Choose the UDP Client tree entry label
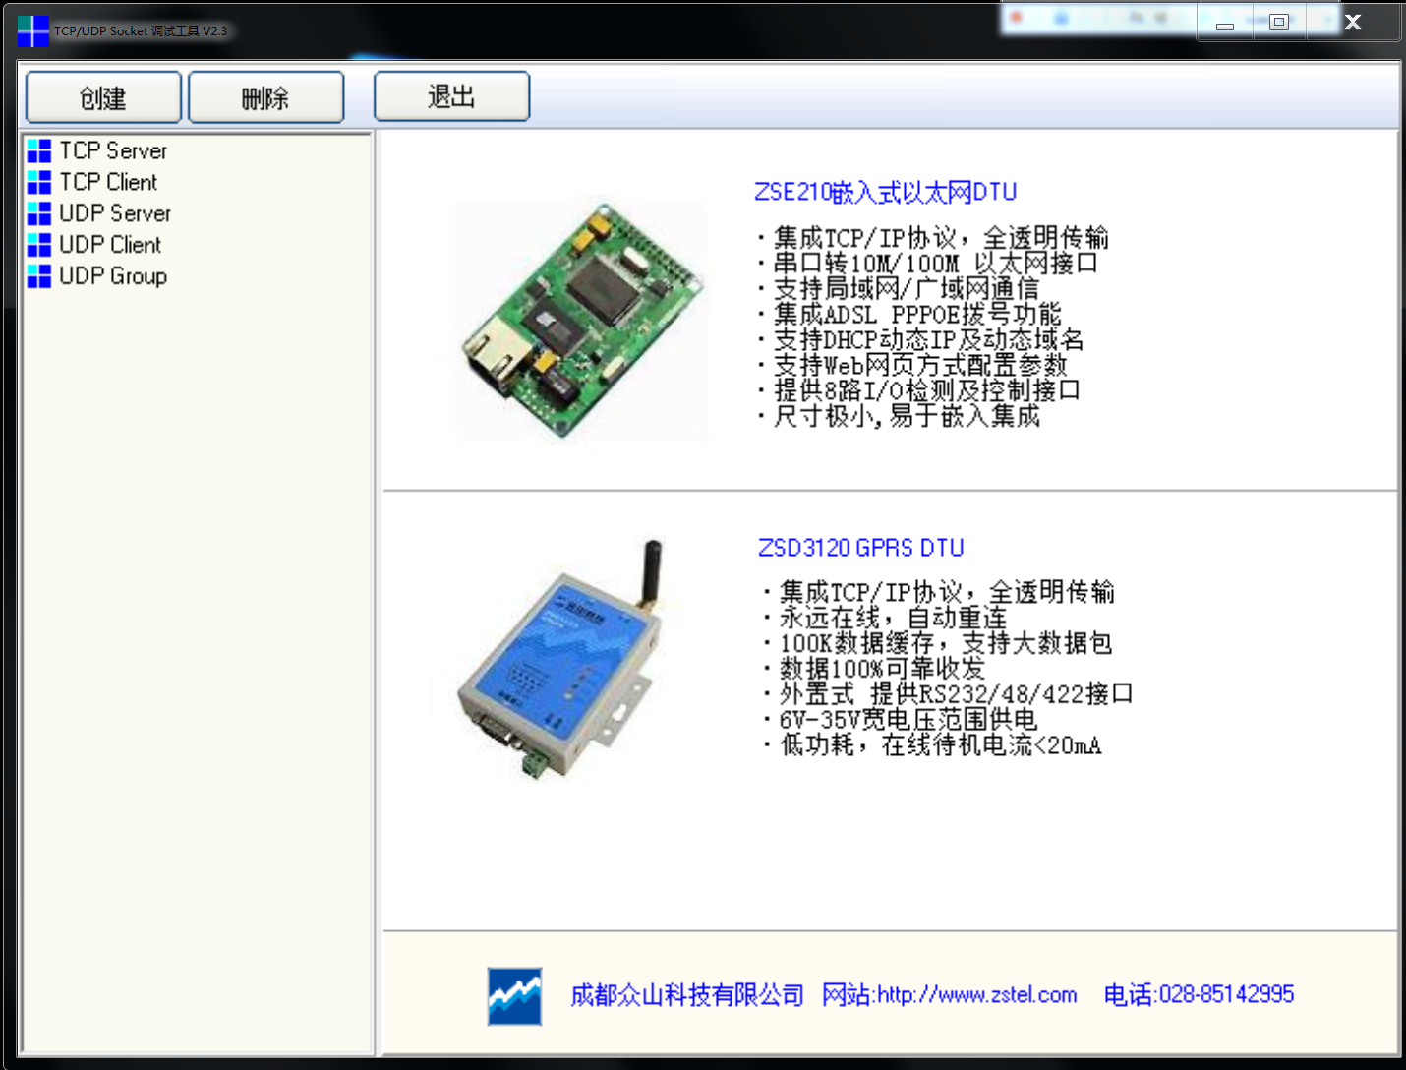 pos(110,245)
